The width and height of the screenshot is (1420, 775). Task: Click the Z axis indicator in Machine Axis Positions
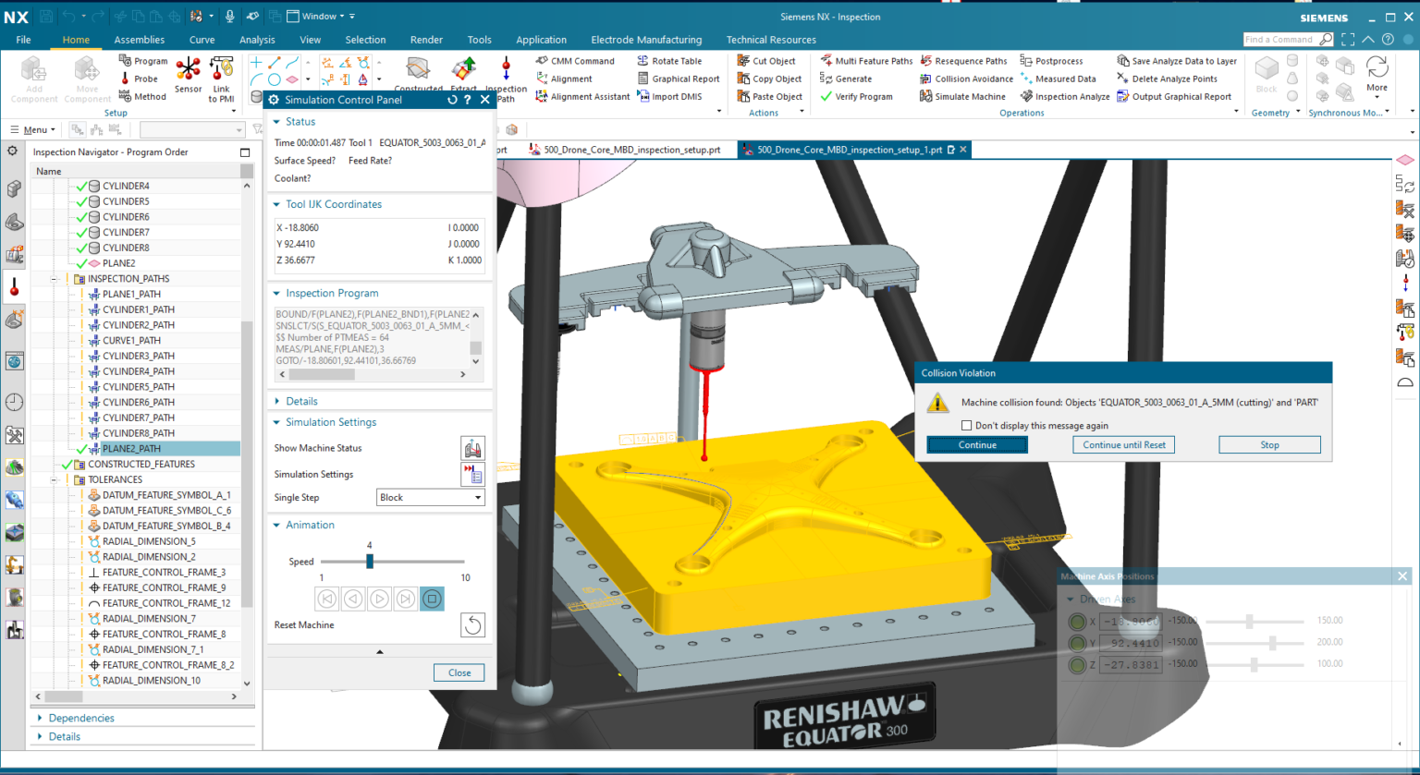point(1077,663)
